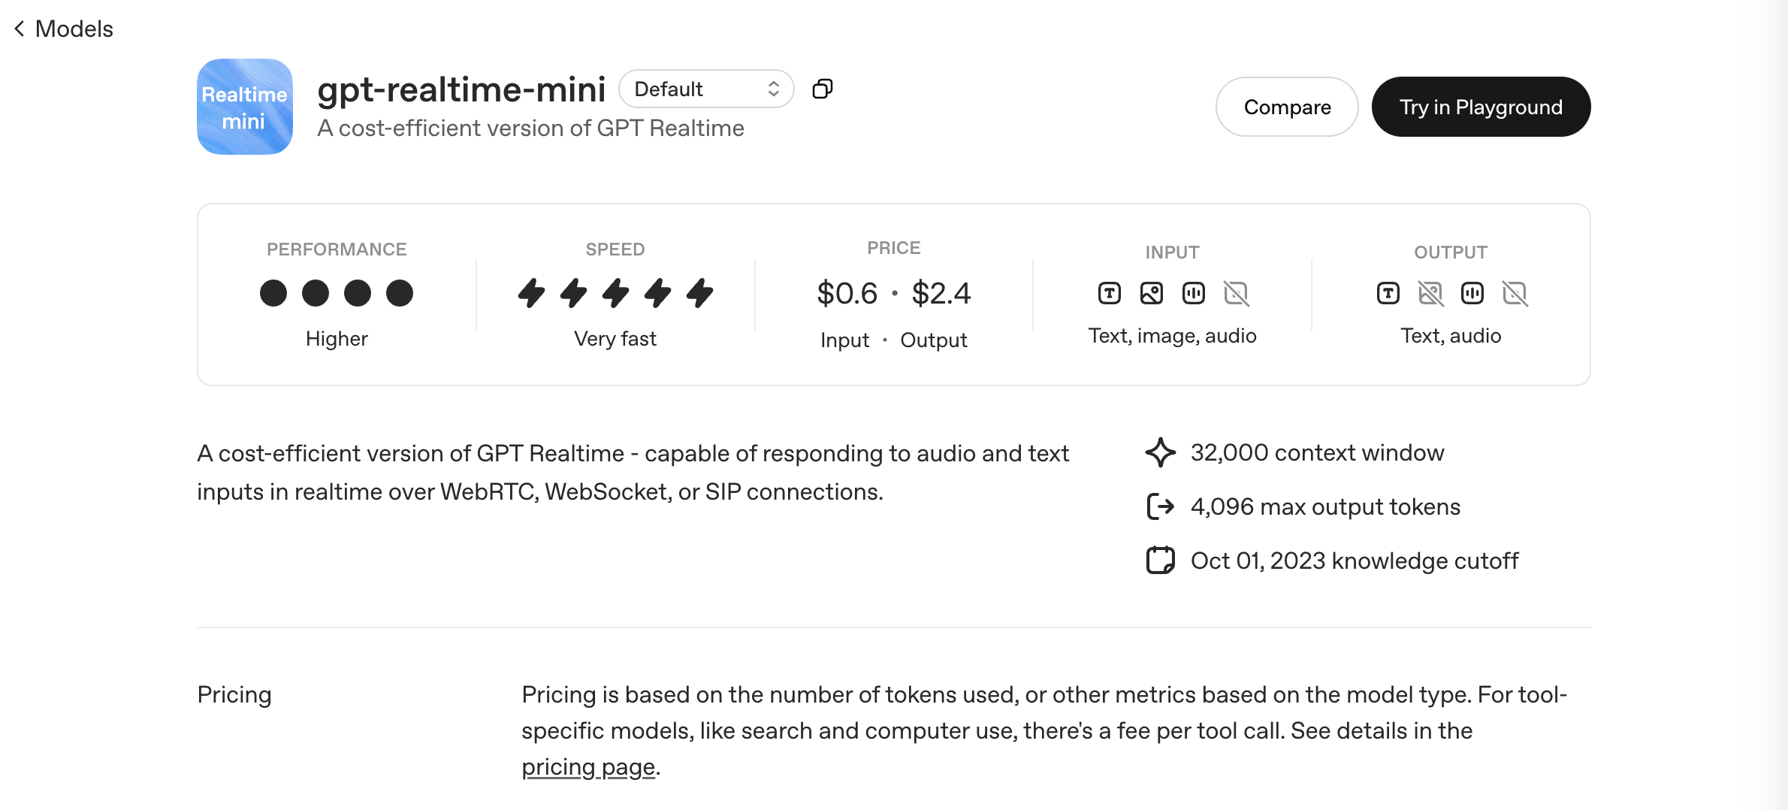Click the unsupported video input icon
This screenshot has width=1788, height=810.
click(1236, 293)
